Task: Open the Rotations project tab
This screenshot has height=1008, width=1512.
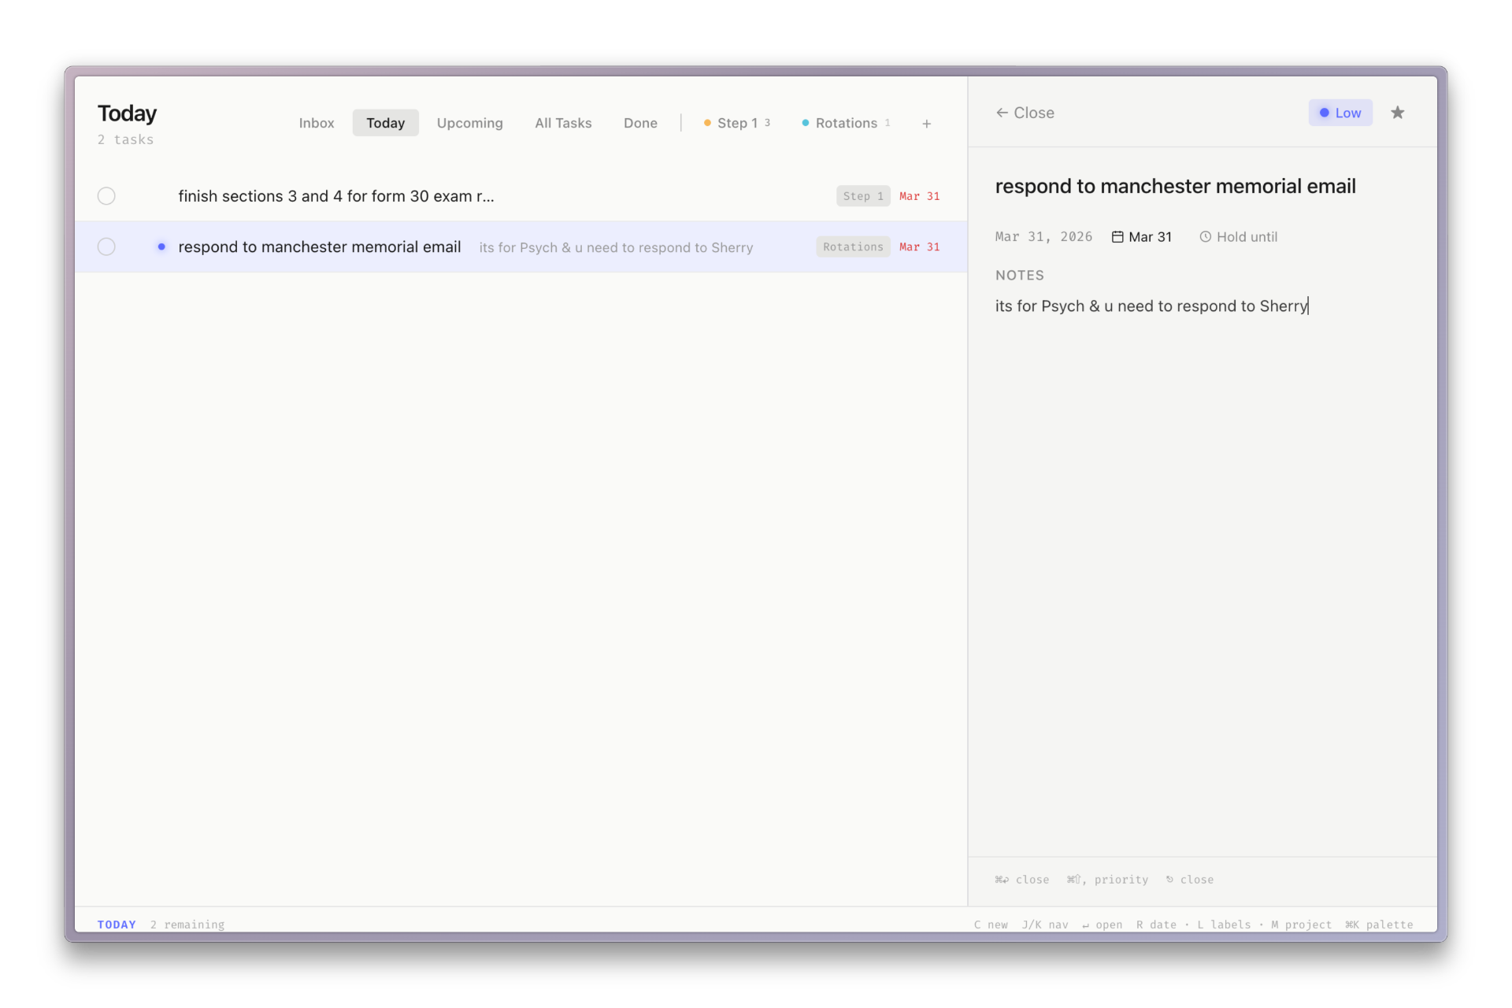Action: (x=846, y=123)
